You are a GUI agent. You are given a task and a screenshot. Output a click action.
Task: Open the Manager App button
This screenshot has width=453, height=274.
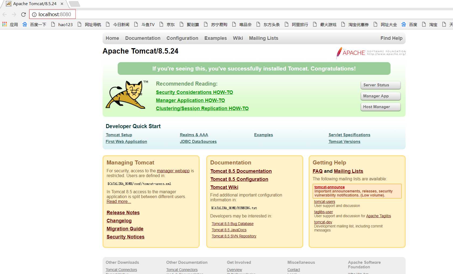(x=381, y=96)
